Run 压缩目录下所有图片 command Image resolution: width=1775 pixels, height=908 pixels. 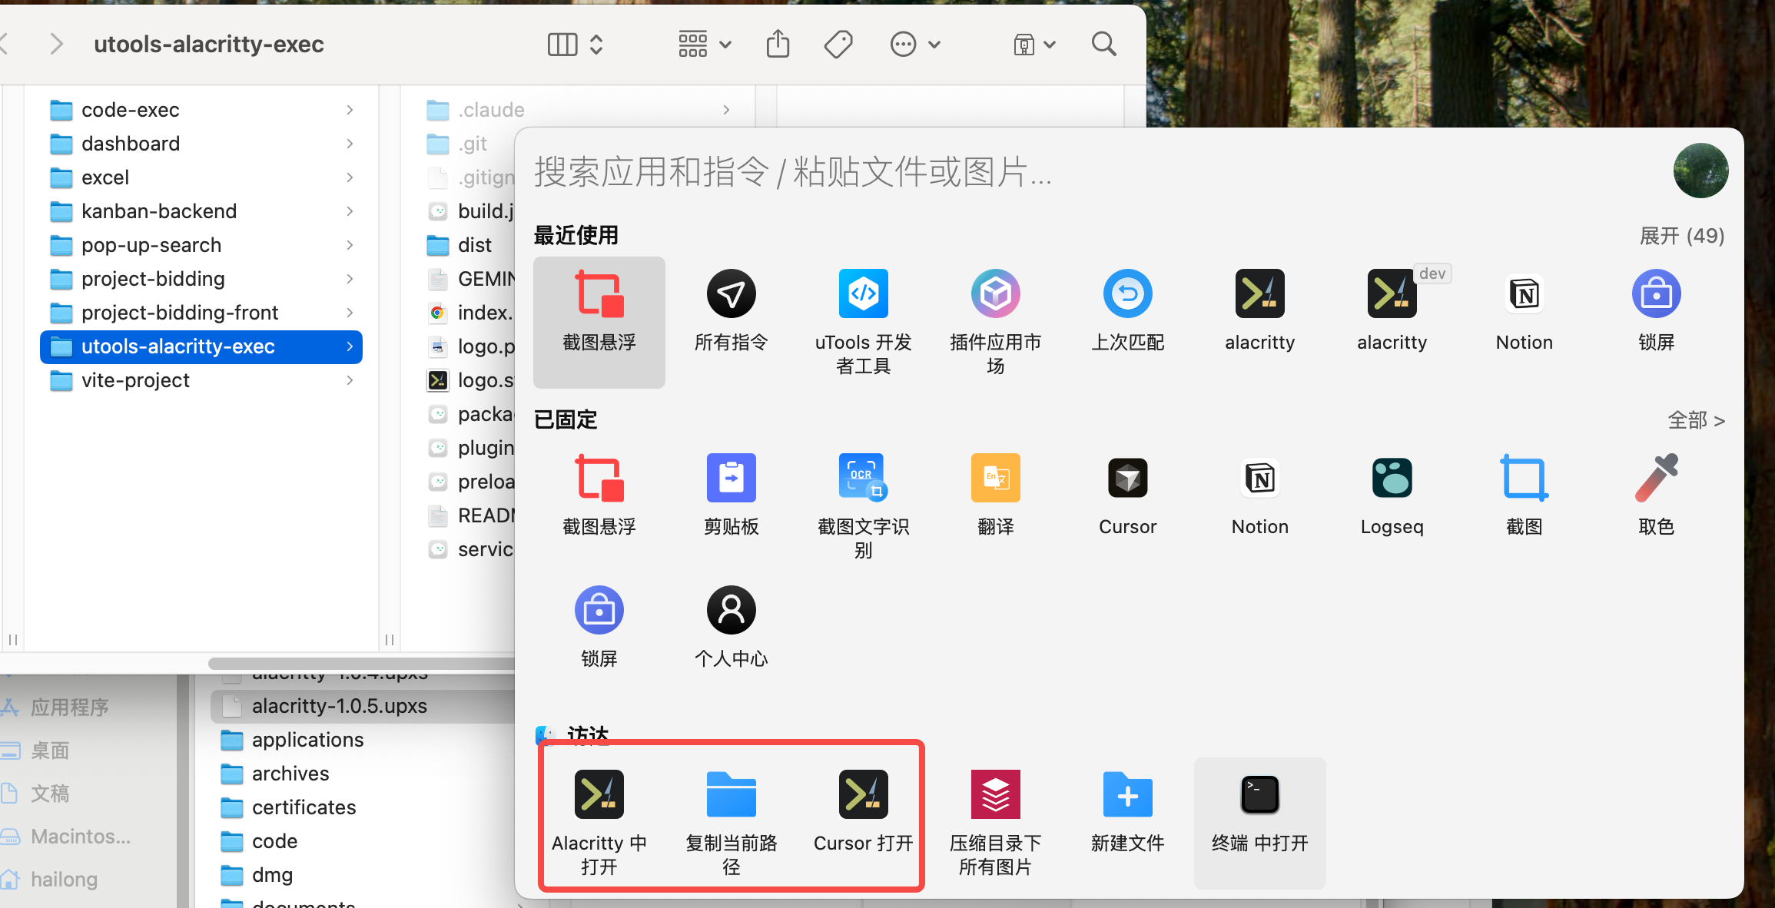(x=995, y=794)
